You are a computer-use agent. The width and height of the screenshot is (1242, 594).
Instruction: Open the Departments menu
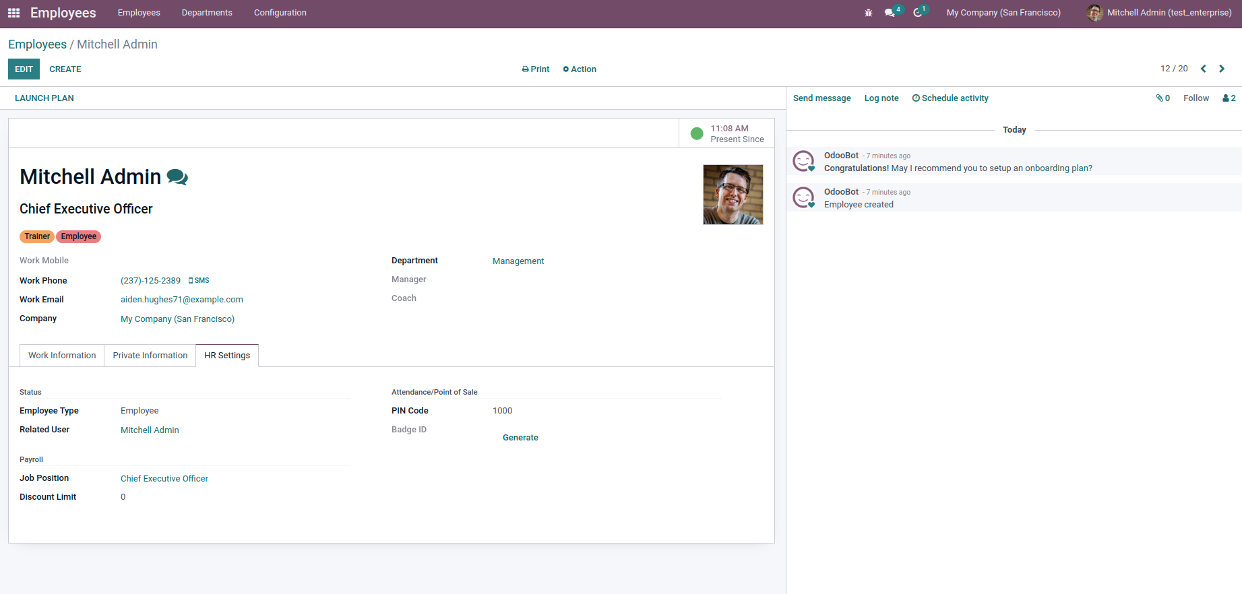coord(207,13)
